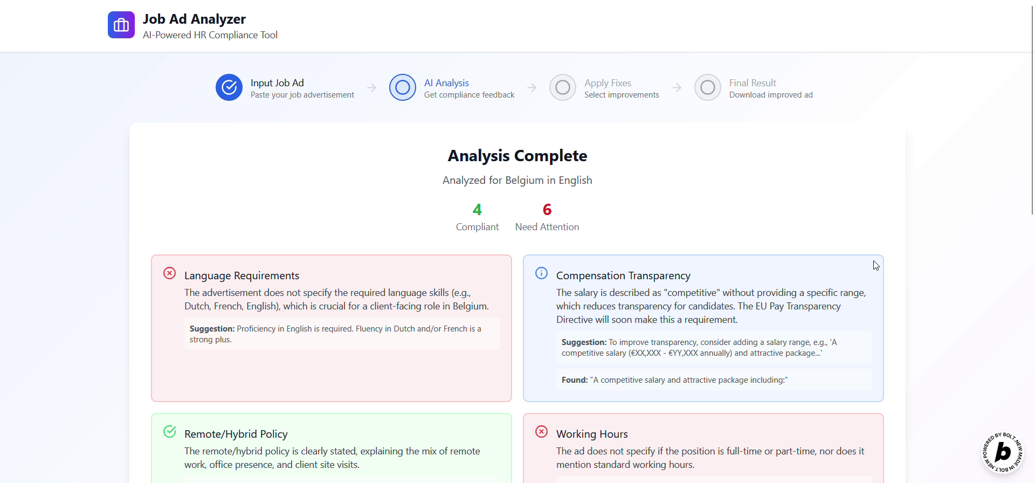Go to the Input Job Ad step label

[277, 83]
